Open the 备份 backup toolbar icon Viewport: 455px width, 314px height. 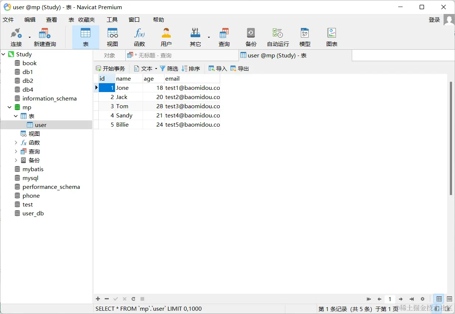[251, 37]
